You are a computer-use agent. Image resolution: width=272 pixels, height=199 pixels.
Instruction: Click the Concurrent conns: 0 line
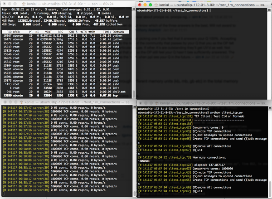point(181,127)
